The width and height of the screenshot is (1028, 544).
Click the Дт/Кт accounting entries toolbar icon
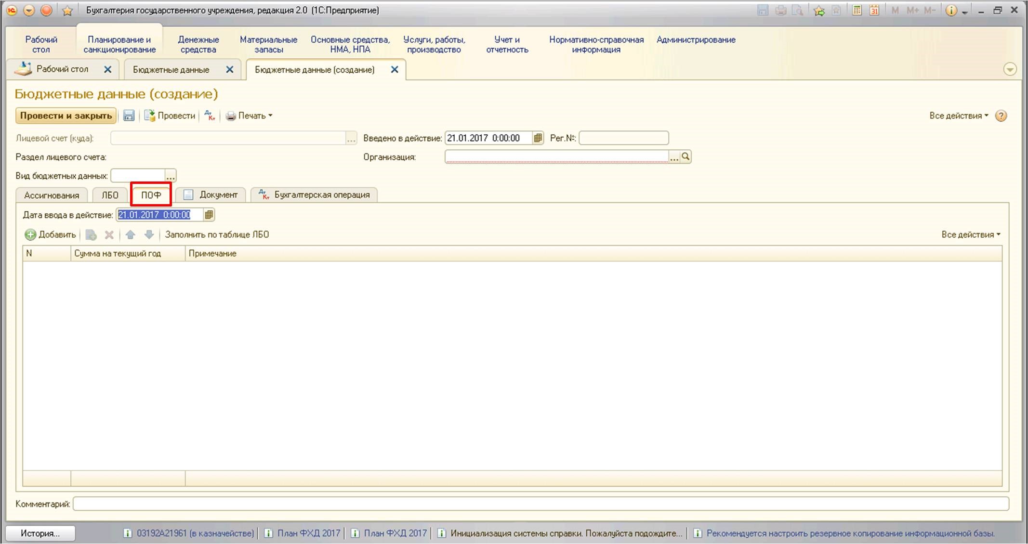210,116
